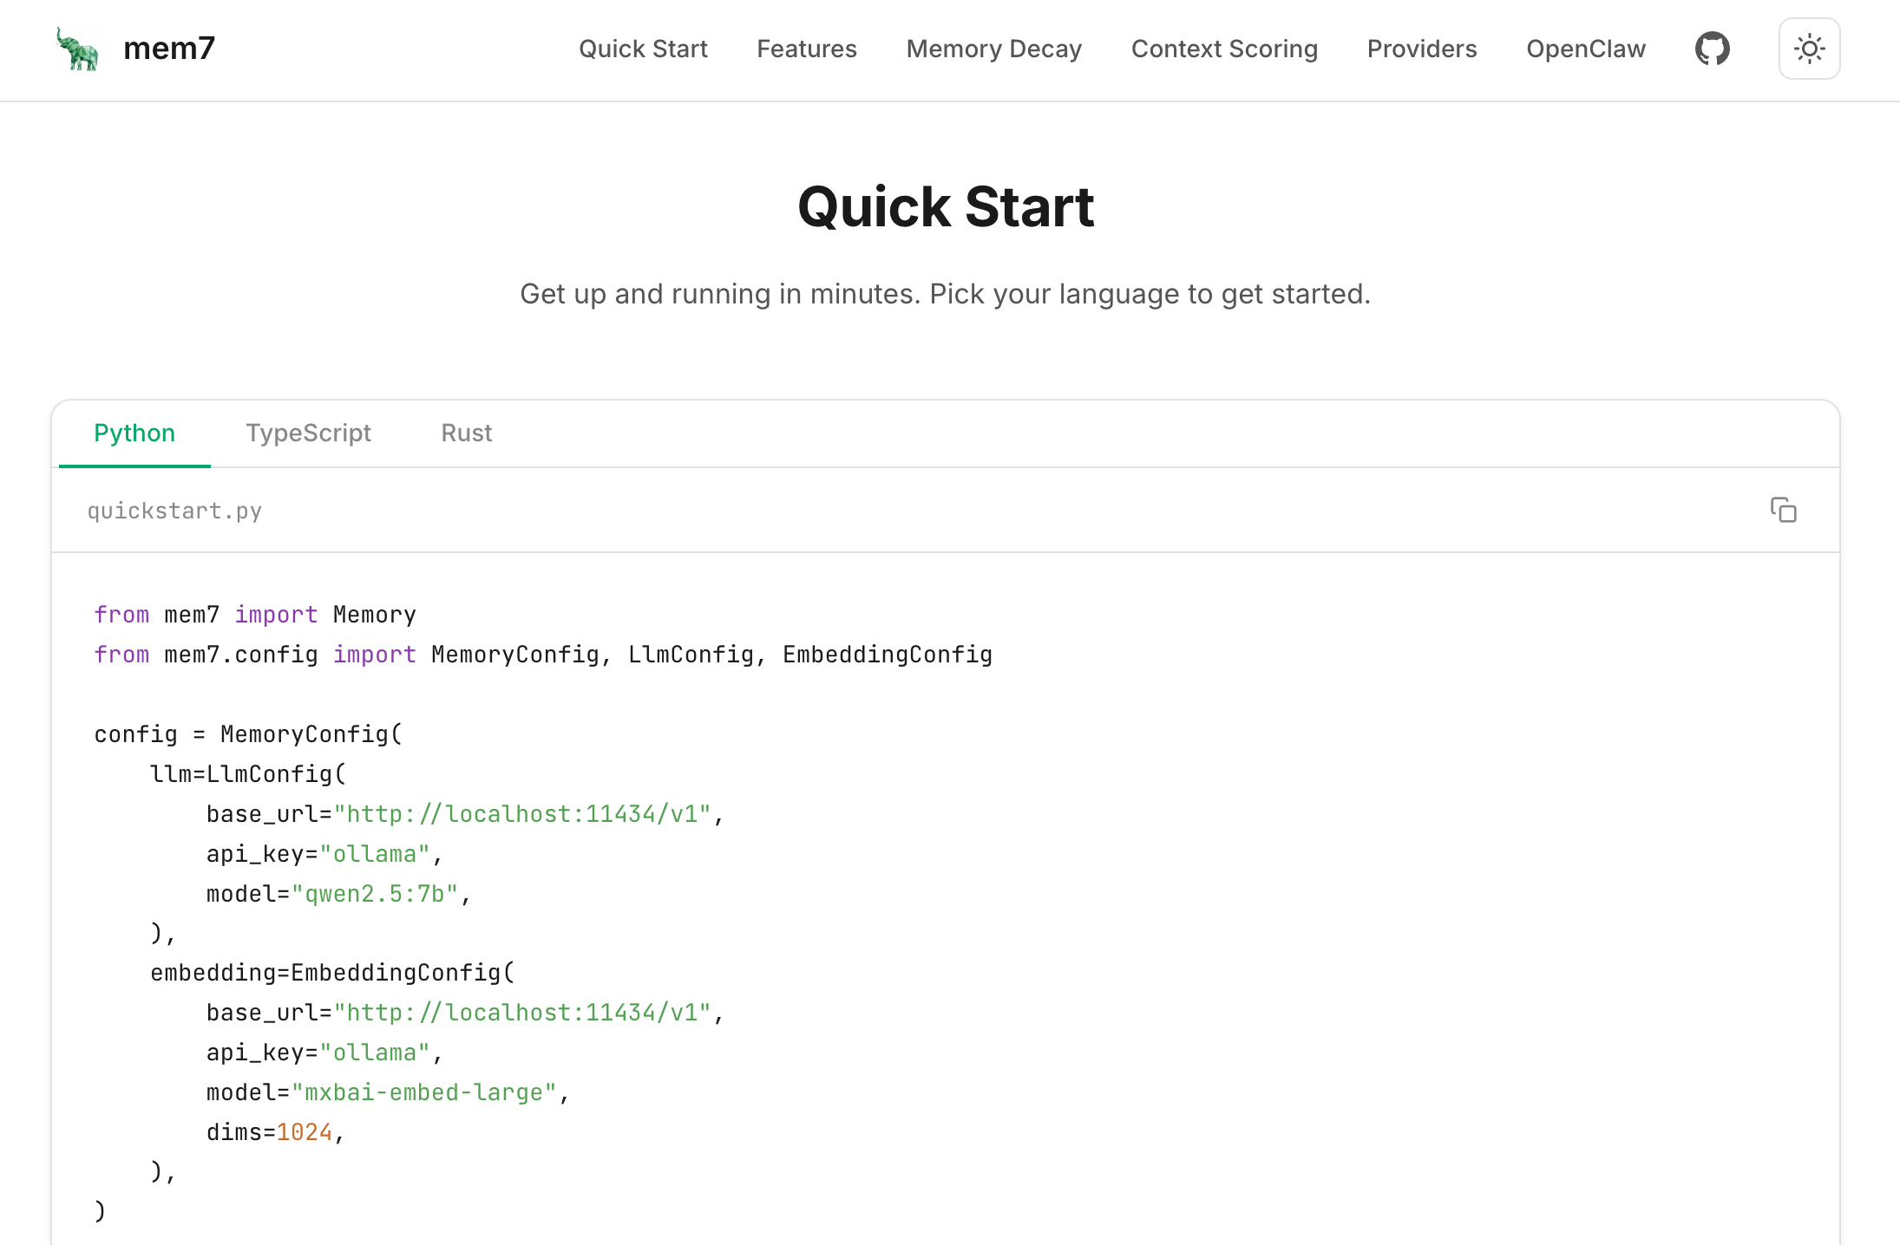The image size is (1900, 1245).
Task: Click the dims value 1024
Action: 305,1132
